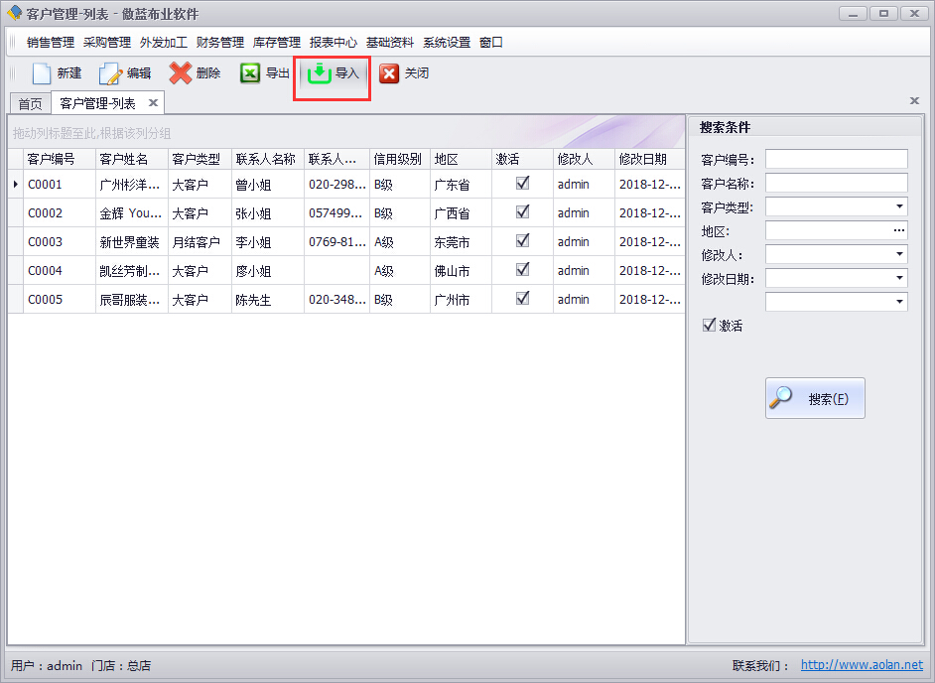The height and width of the screenshot is (683, 935).
Task: Click the New (新建) document icon
Action: click(41, 73)
